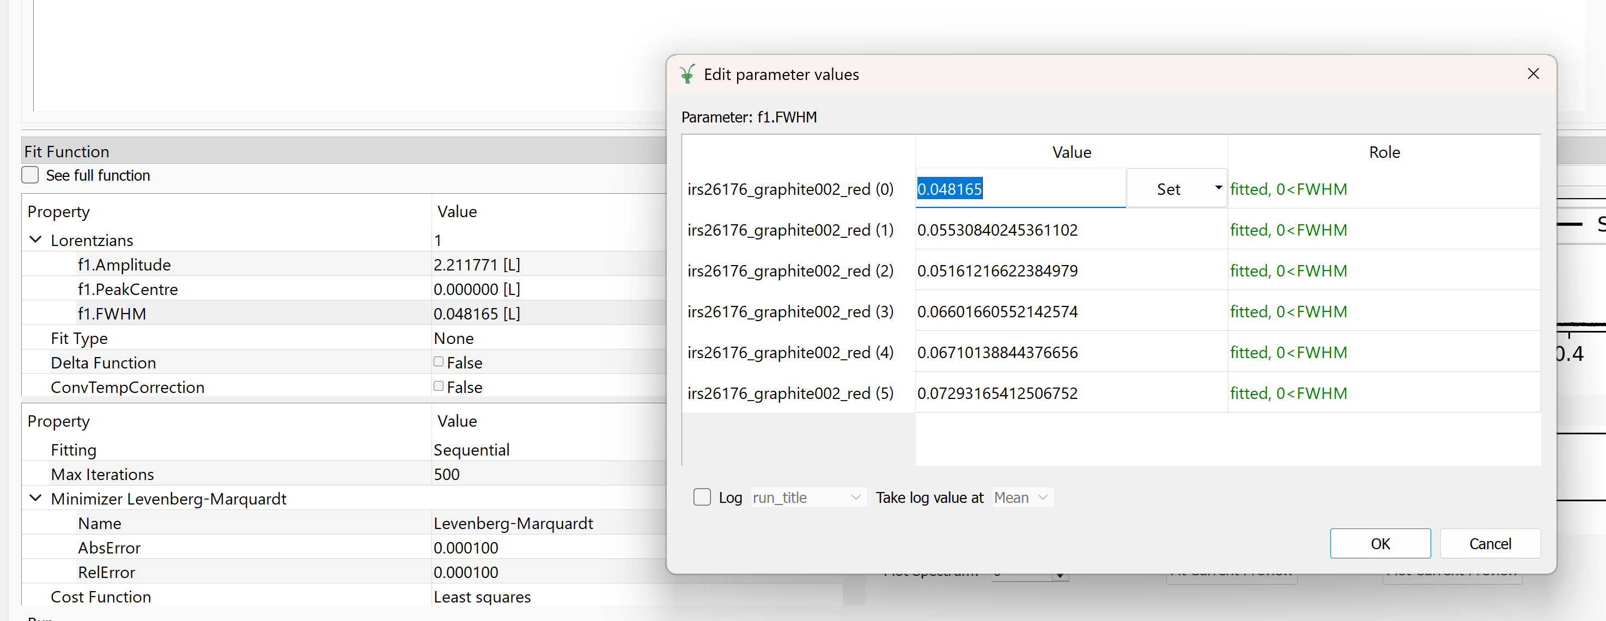The height and width of the screenshot is (621, 1606).
Task: Open the run_title log dropdown
Action: [x=808, y=497]
